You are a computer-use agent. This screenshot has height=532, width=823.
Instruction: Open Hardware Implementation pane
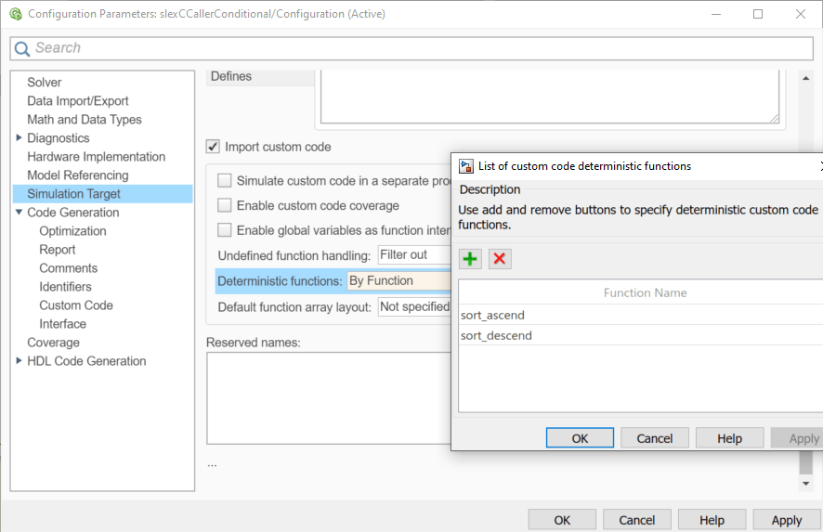point(96,157)
